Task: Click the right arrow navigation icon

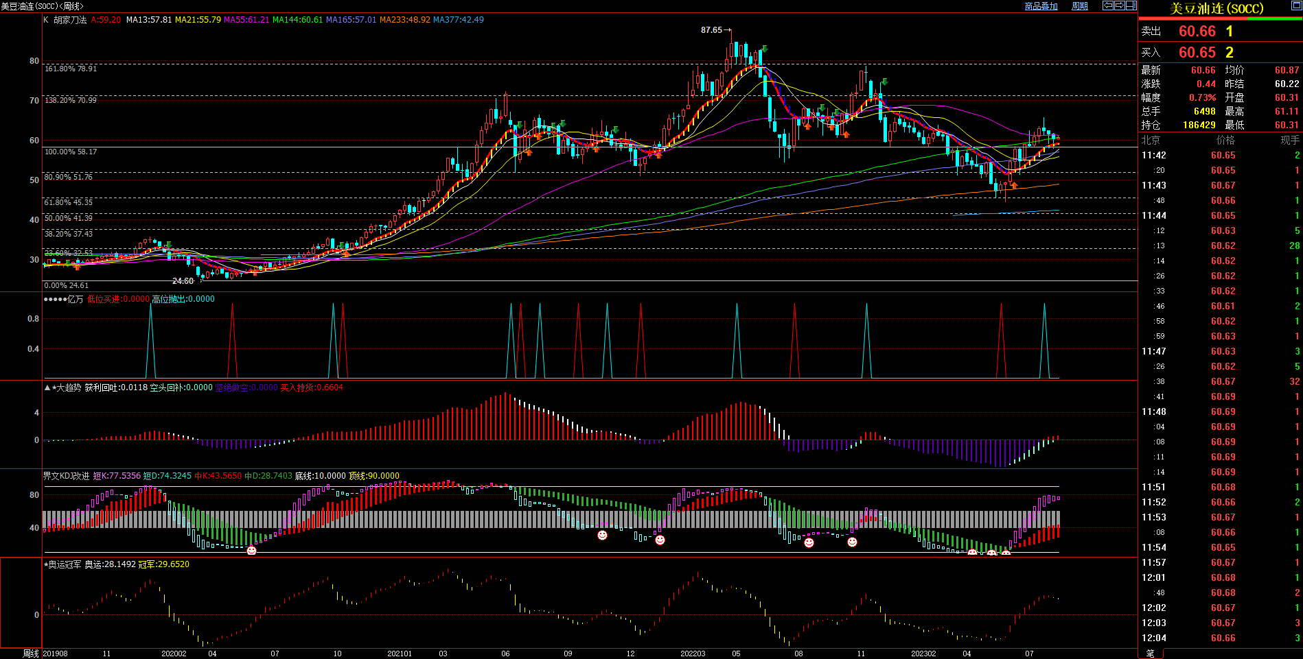Action: [1120, 5]
